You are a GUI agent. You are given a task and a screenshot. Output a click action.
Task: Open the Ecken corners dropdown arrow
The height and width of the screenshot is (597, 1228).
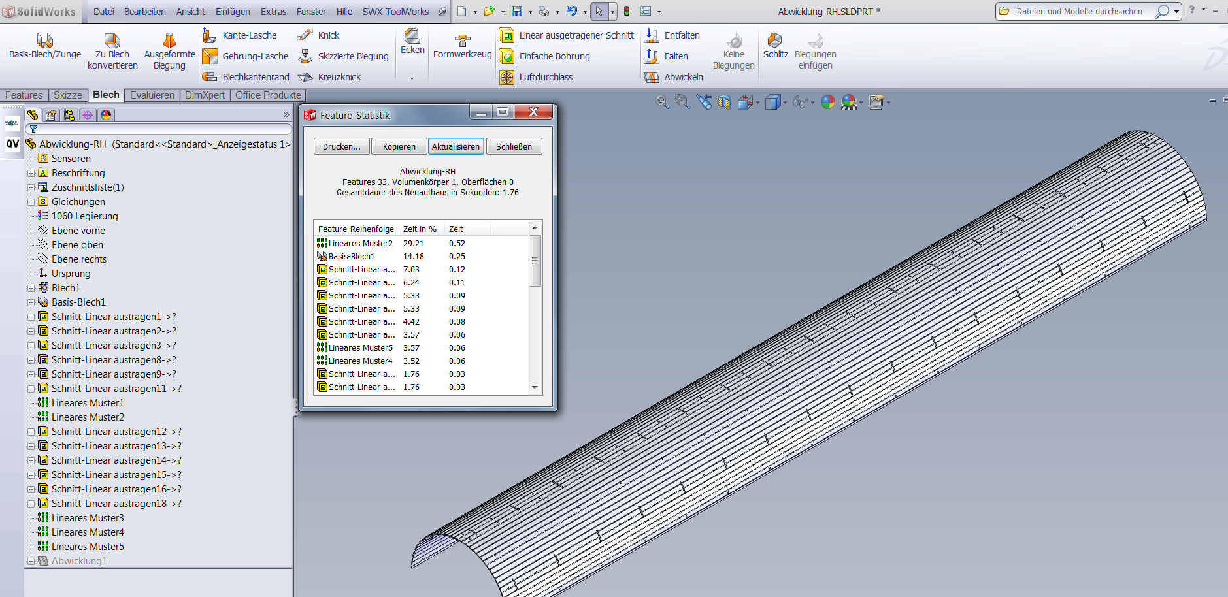click(x=412, y=78)
